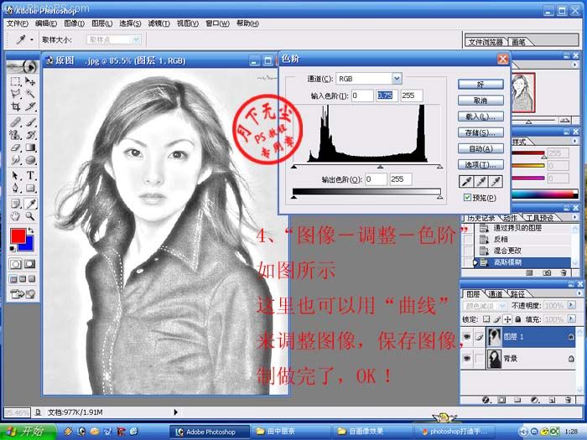Toggle visibility of the 背景 layer
This screenshot has width=587, height=440.
467,359
